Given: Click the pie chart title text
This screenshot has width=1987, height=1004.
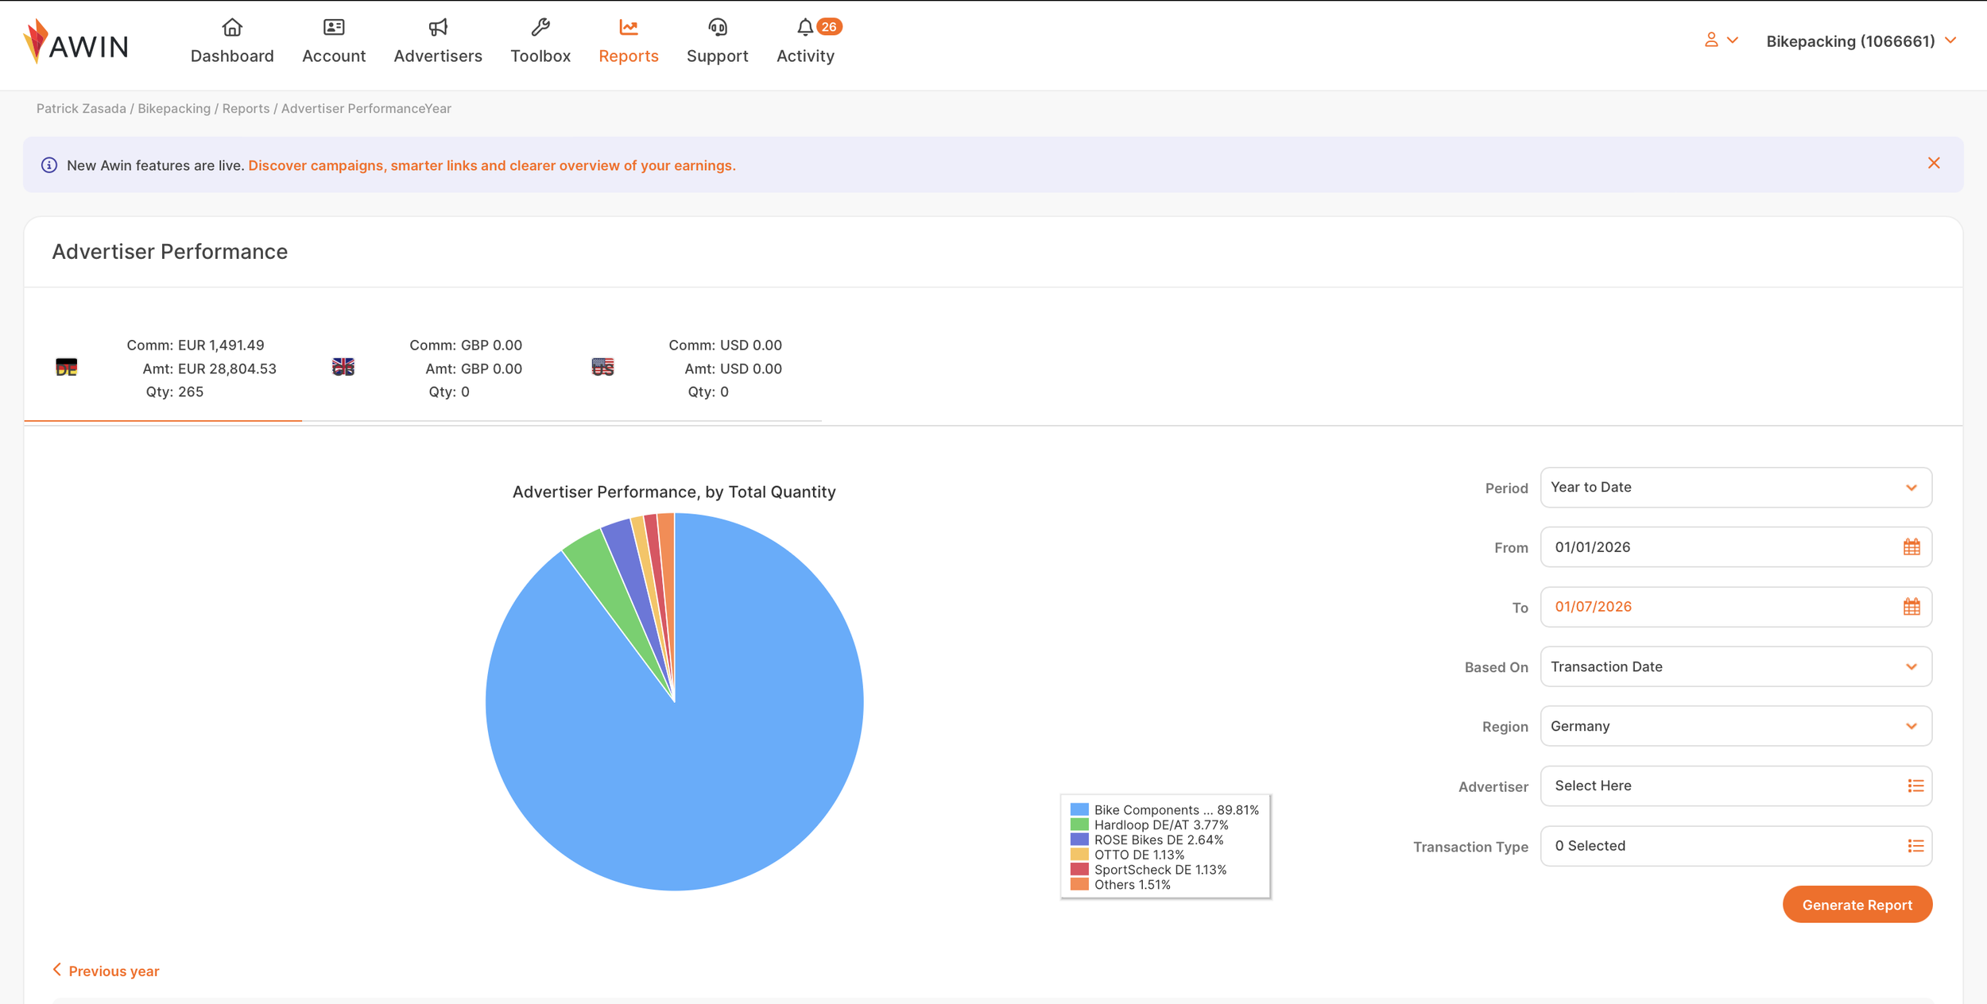Looking at the screenshot, I should (674, 492).
